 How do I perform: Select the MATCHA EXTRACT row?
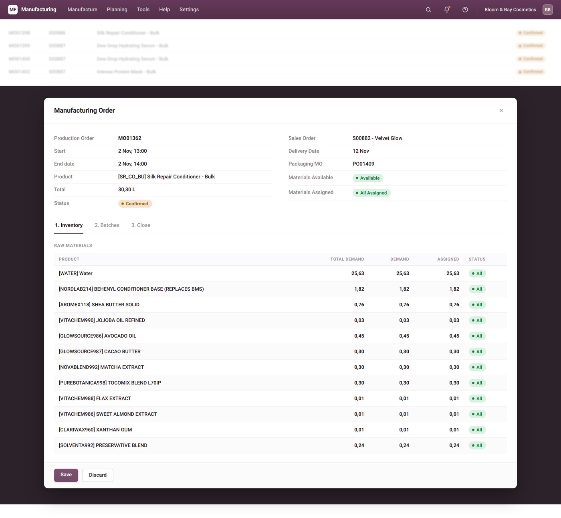280,367
